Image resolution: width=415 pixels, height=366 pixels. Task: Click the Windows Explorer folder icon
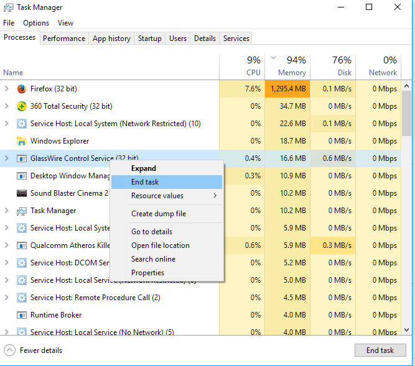coord(22,141)
